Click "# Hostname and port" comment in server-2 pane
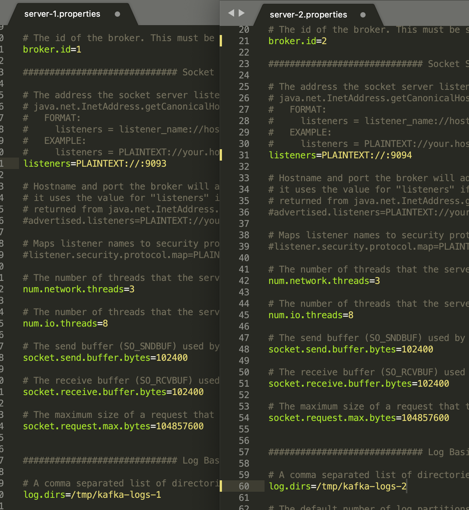This screenshot has width=469, height=510. point(369,178)
